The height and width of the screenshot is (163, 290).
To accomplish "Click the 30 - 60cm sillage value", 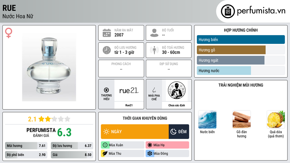I will [x=171, y=52].
